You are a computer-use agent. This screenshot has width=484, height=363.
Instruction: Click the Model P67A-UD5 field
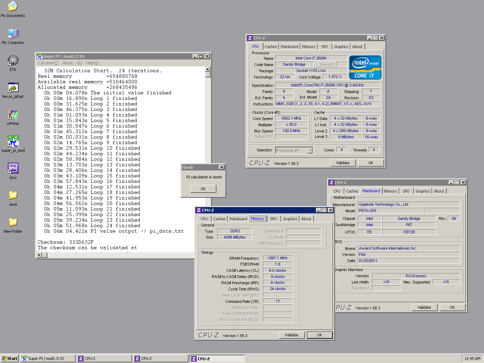coord(390,211)
